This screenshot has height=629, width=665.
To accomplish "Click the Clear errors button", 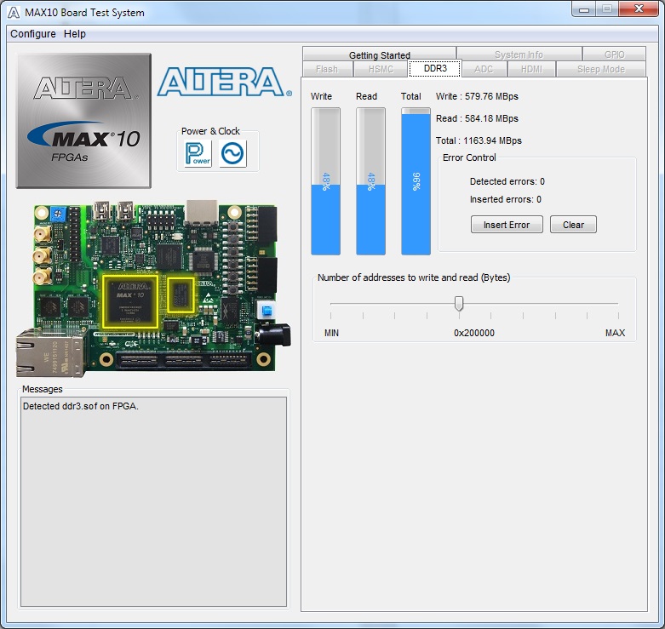I will coord(573,225).
